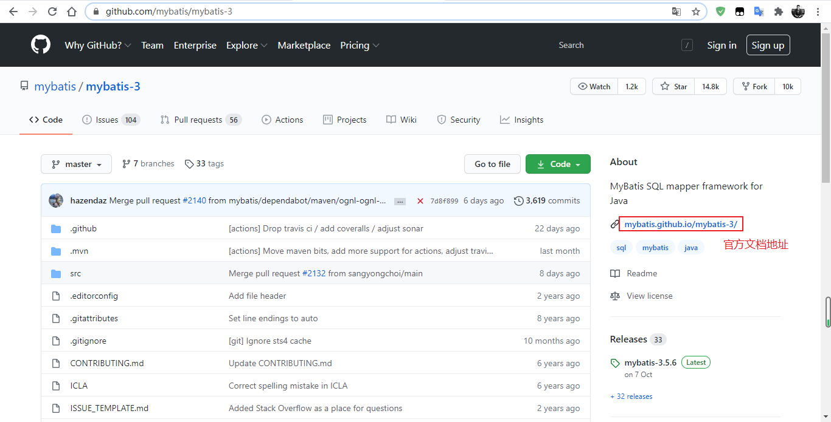Click the browser back arrow
831x422 pixels.
(13, 12)
